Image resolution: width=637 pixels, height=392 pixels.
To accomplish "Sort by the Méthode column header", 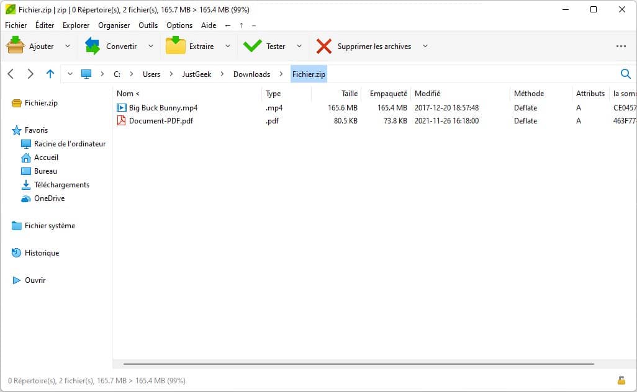I will pos(528,93).
